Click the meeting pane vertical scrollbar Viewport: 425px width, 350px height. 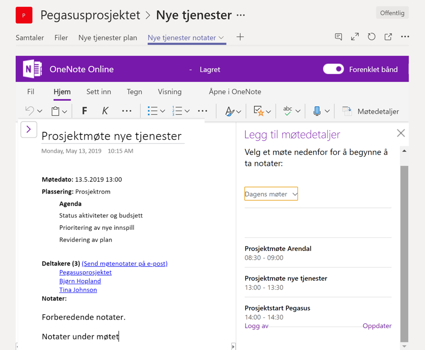pos(404,254)
